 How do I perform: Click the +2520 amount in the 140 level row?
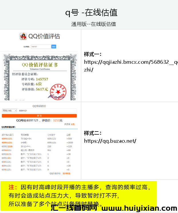pyautogui.click(x=70, y=142)
